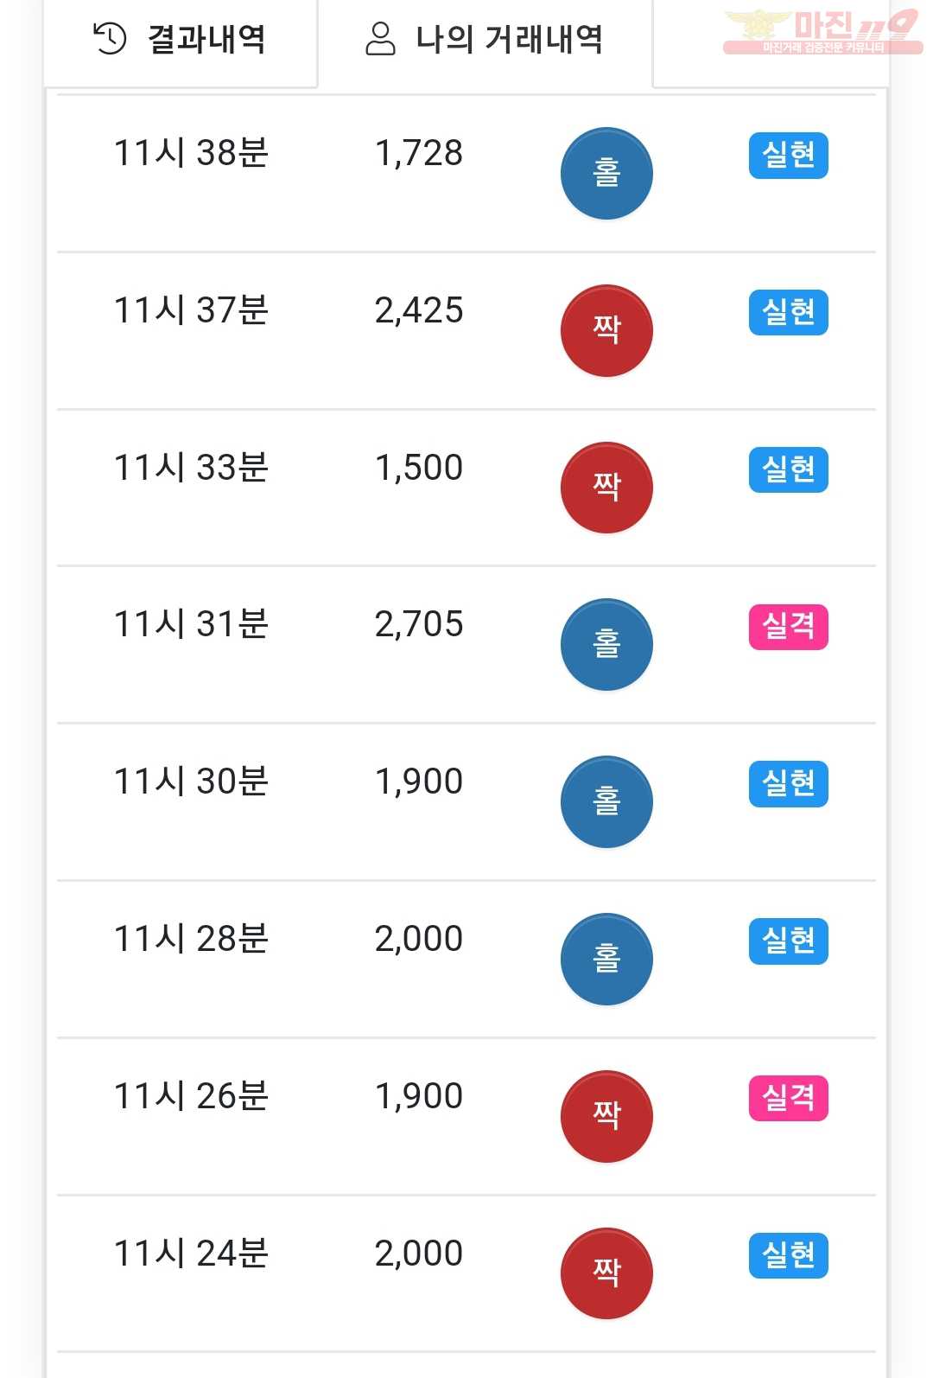Click the history clock icon

(110, 39)
